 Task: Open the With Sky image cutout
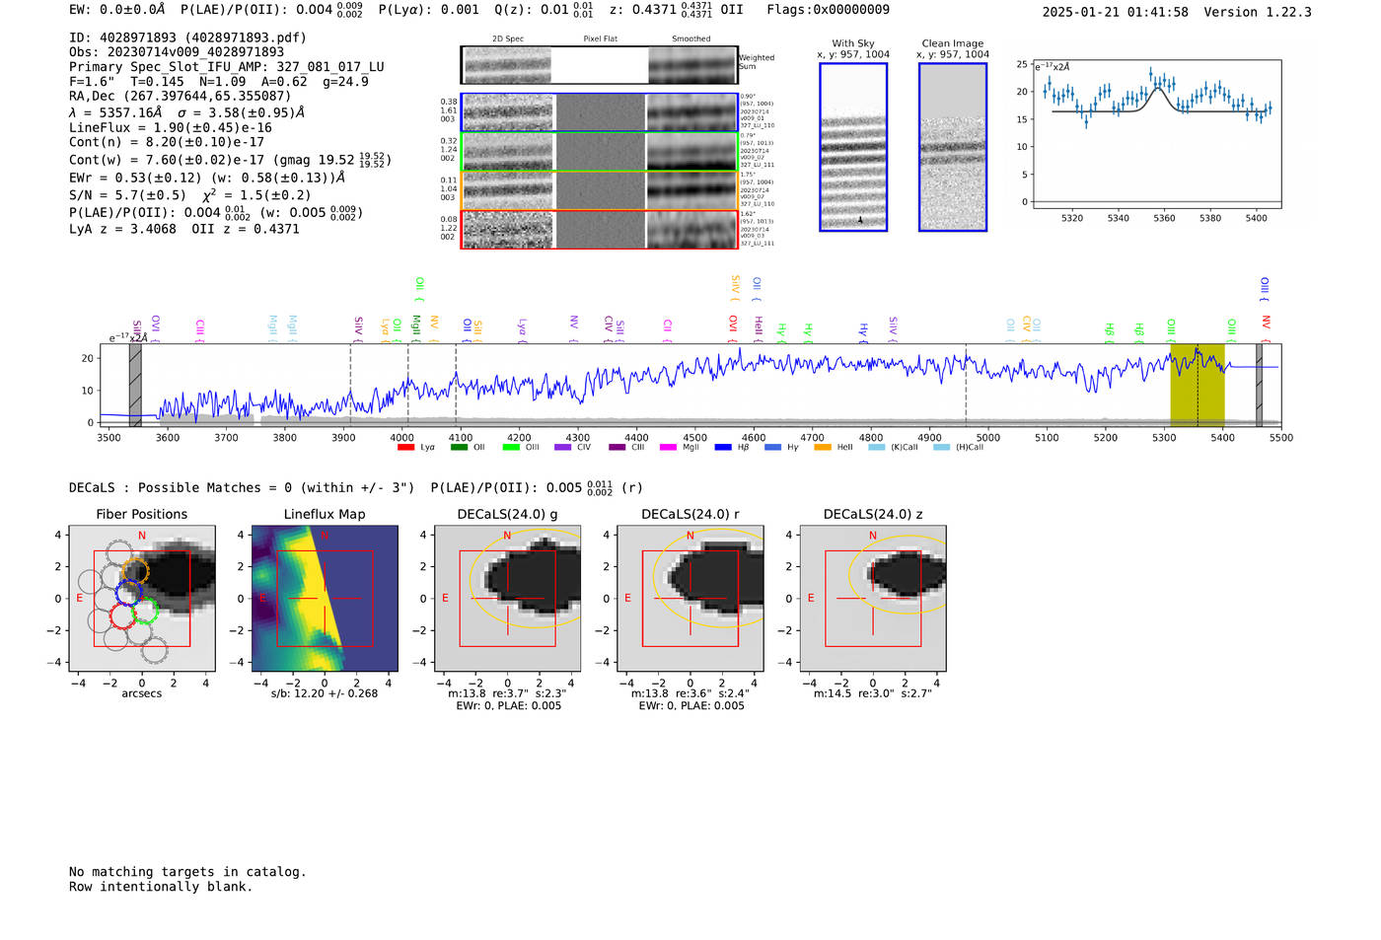tap(853, 147)
